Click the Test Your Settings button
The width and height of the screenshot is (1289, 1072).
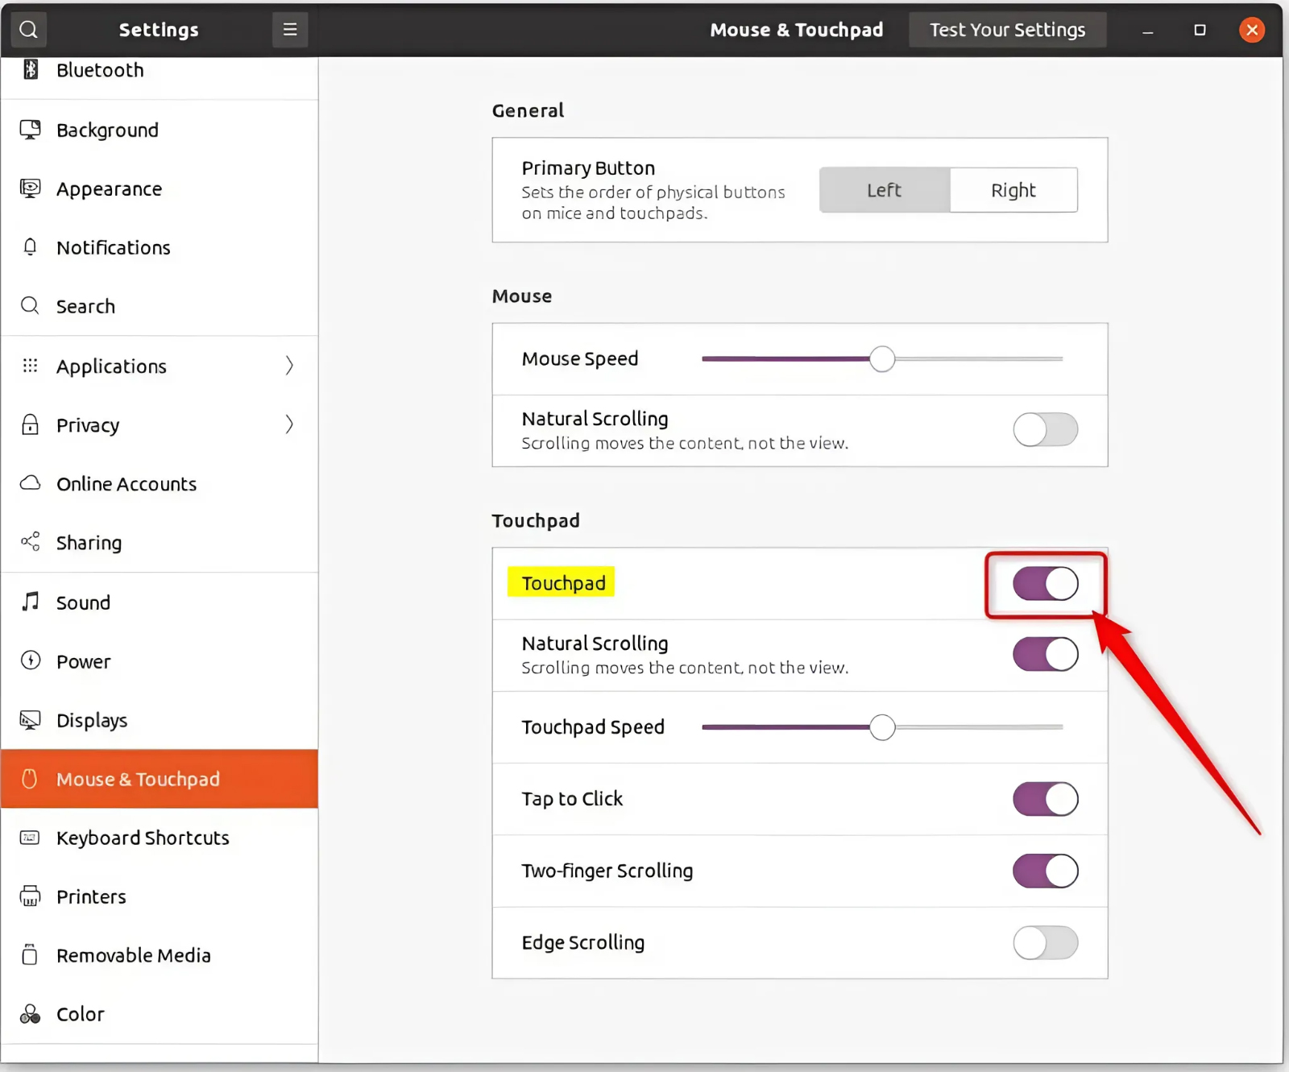[x=1006, y=29]
